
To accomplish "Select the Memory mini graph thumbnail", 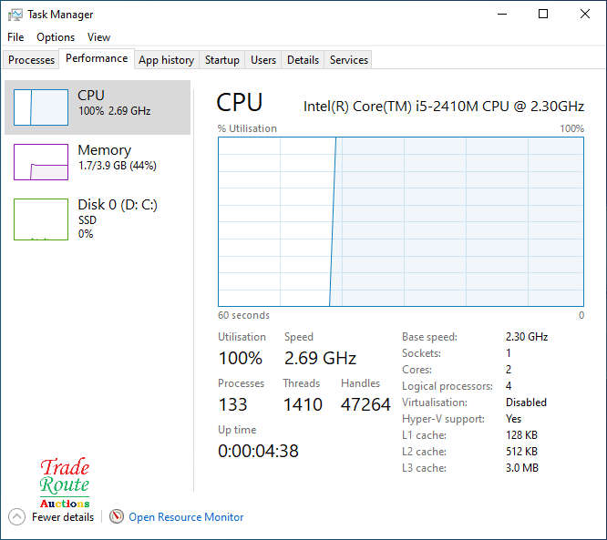I will [x=41, y=162].
